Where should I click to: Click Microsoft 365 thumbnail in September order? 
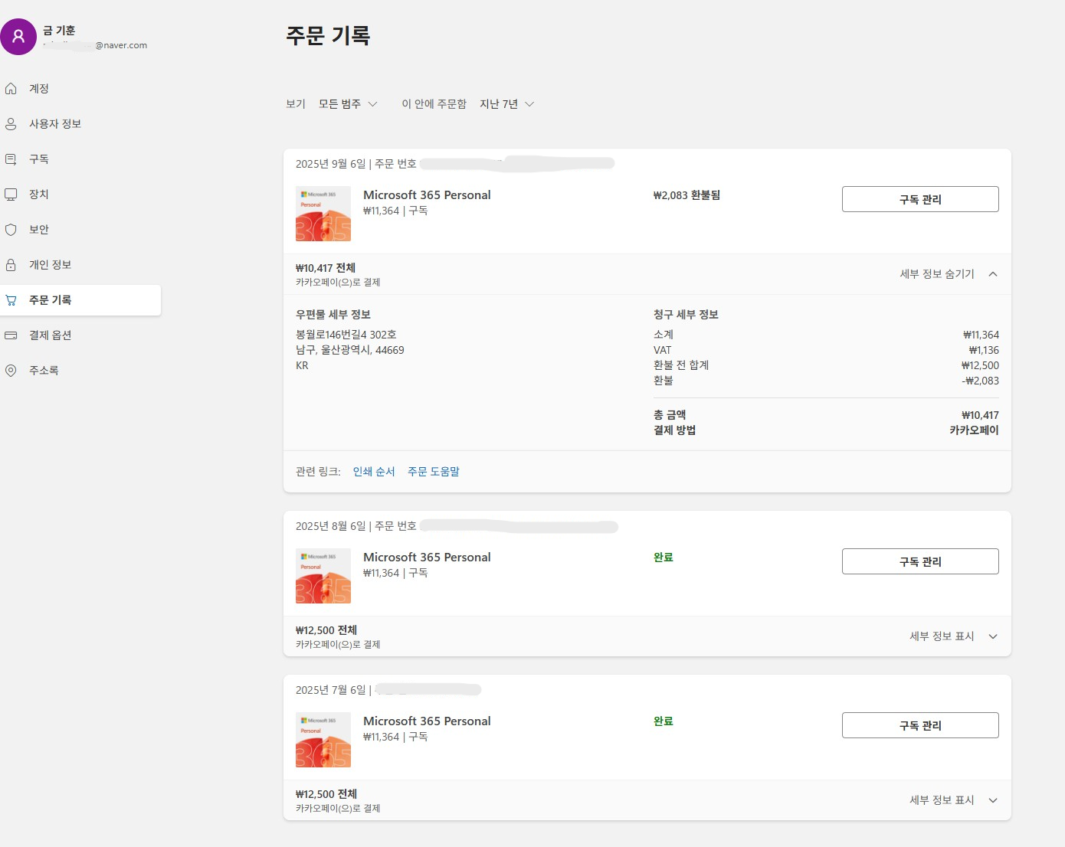click(x=323, y=214)
